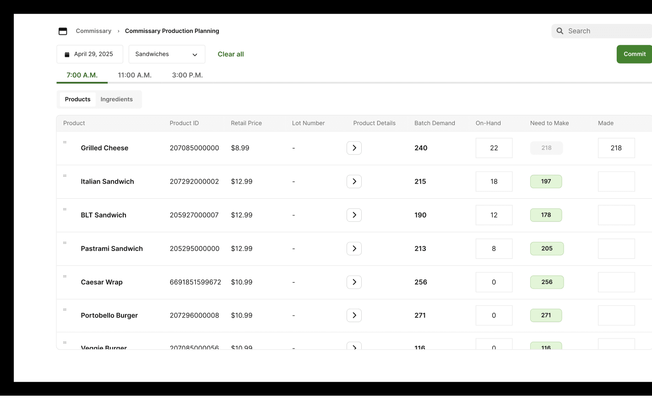Expand product details for Grilled Cheese

click(354, 148)
